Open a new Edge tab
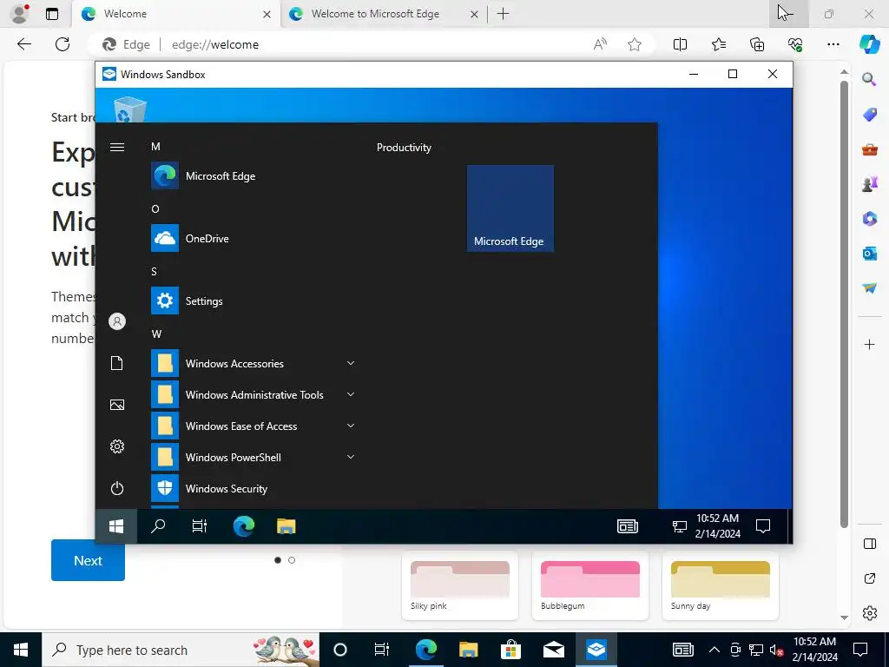The image size is (889, 667). click(503, 14)
